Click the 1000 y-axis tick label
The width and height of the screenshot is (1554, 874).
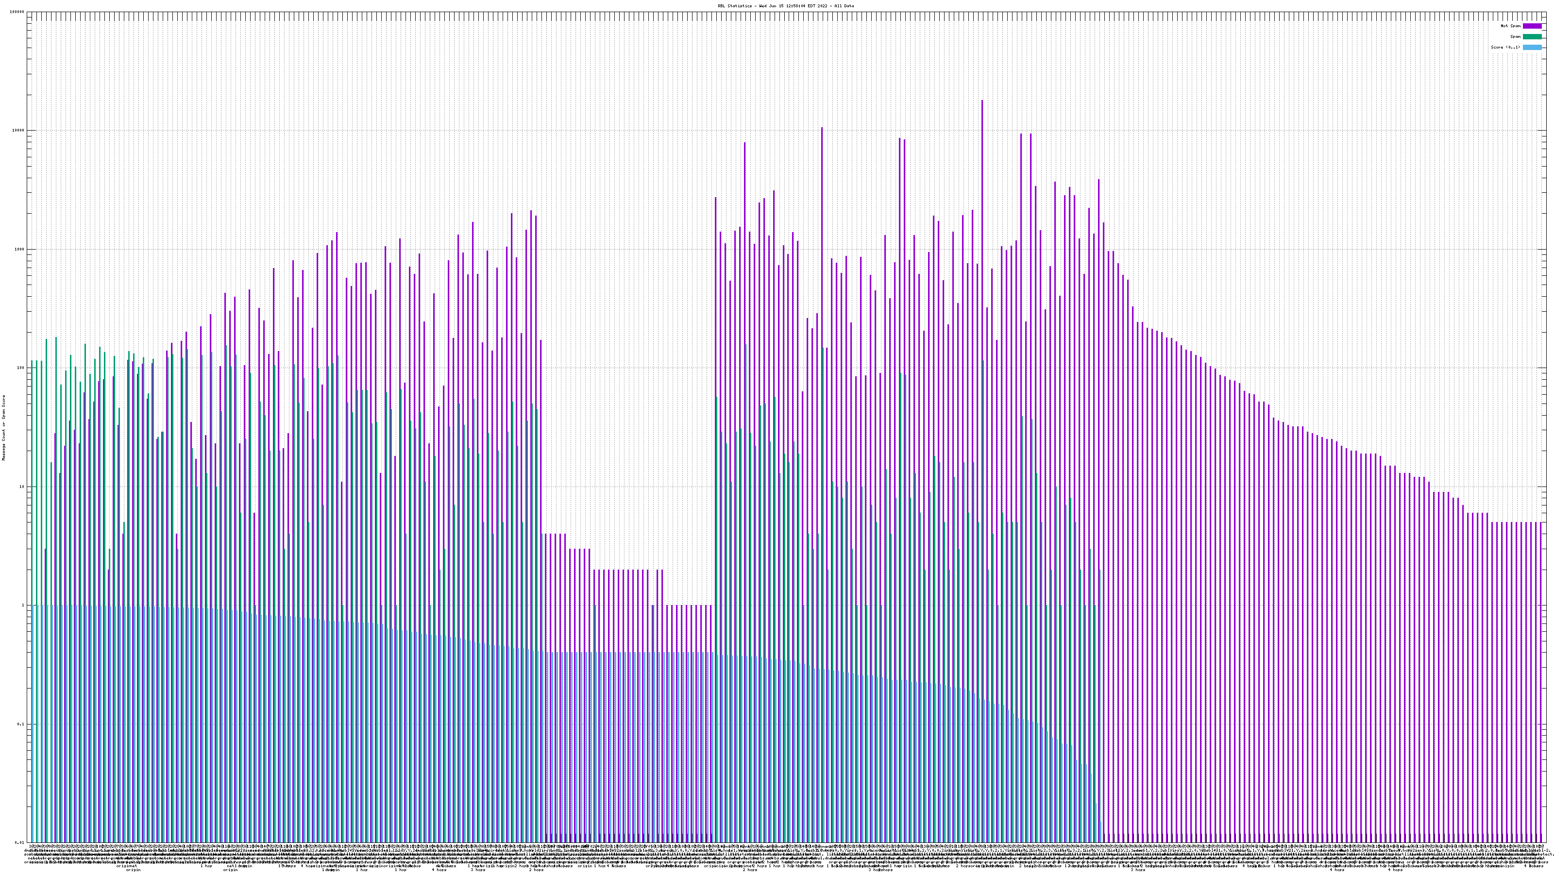pos(20,249)
